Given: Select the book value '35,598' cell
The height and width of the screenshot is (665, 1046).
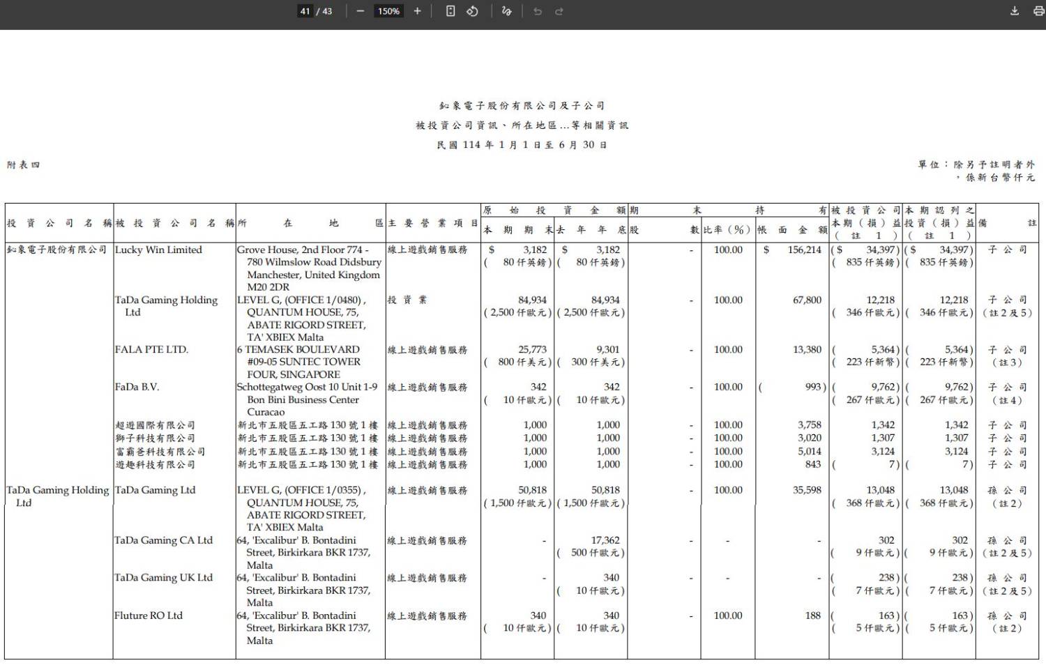Looking at the screenshot, I should tap(807, 490).
